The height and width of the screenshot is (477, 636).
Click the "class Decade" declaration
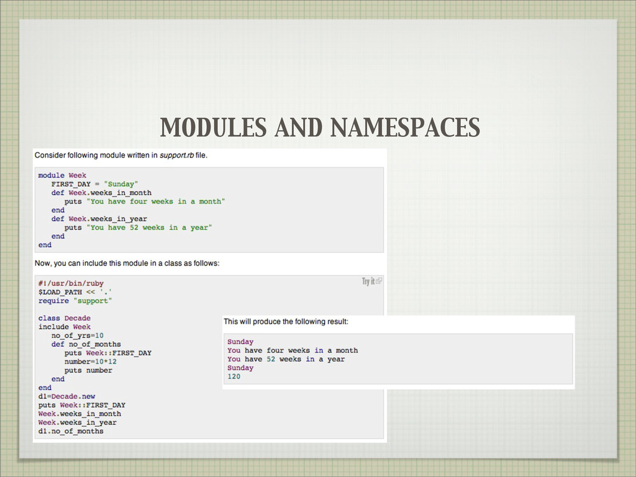point(64,318)
